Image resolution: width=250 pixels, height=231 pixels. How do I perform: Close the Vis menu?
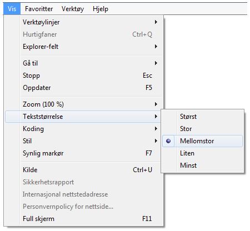[12, 9]
